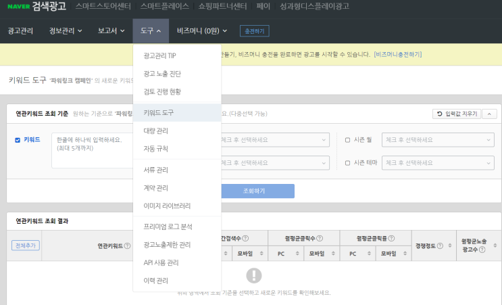Select 이미지 라이브러리 menu item

[x=177, y=206]
